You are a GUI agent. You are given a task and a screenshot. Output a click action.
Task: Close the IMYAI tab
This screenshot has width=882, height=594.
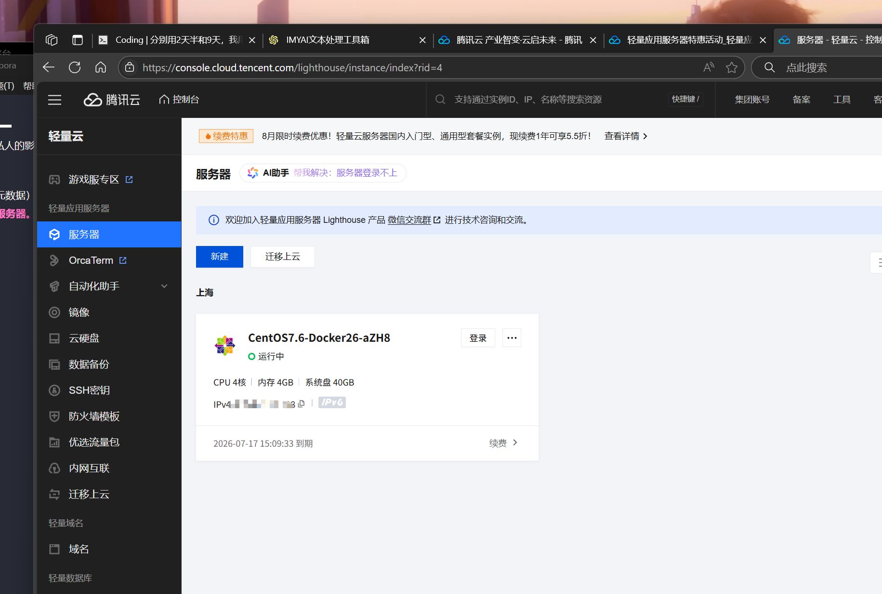tap(422, 40)
